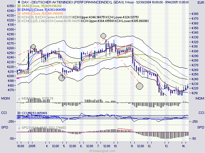Click the red trendline above the SPD histogram
Image resolution: width=205 pixels, height=153 pixels.
click(125, 129)
